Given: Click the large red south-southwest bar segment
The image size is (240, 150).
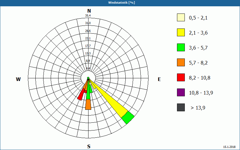Looking at the screenshot, I should tap(81, 94).
